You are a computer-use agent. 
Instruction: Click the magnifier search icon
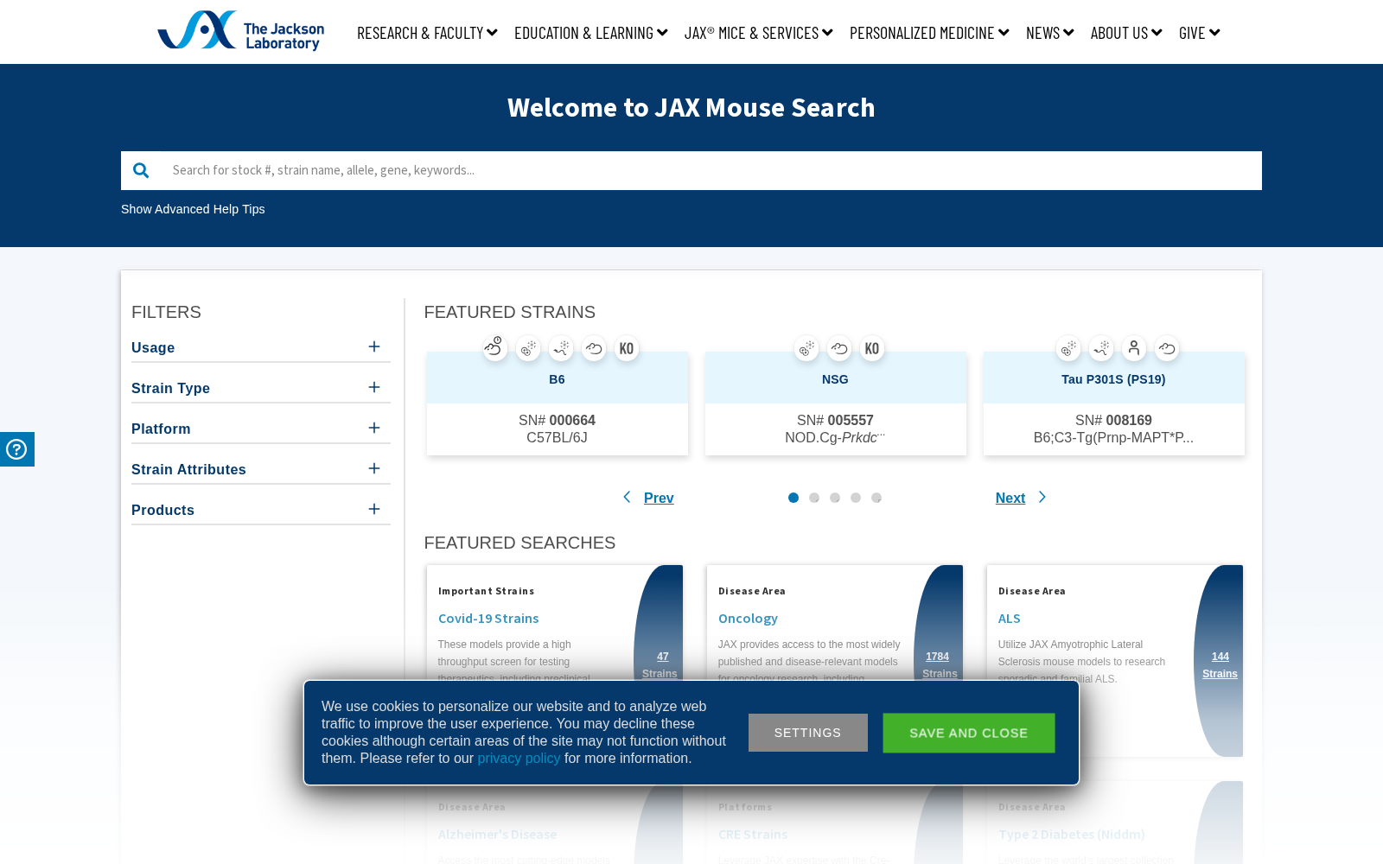click(x=141, y=170)
